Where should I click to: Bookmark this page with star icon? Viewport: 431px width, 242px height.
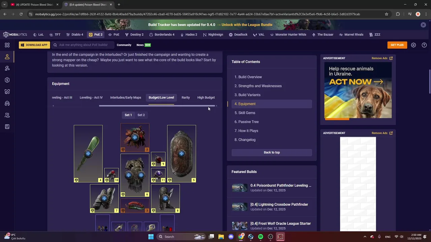(387, 14)
